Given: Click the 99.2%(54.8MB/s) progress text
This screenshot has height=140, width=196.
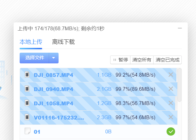Looking at the screenshot, I should coord(136,75).
